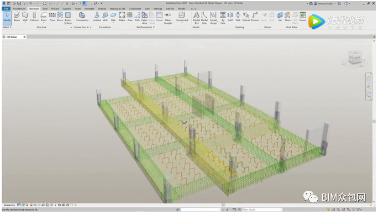Select the rebar Cover tool
This screenshot has width=378, height=214.
coord(159,17)
